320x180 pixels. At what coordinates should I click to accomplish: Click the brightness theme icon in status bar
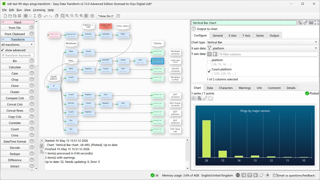267,175
